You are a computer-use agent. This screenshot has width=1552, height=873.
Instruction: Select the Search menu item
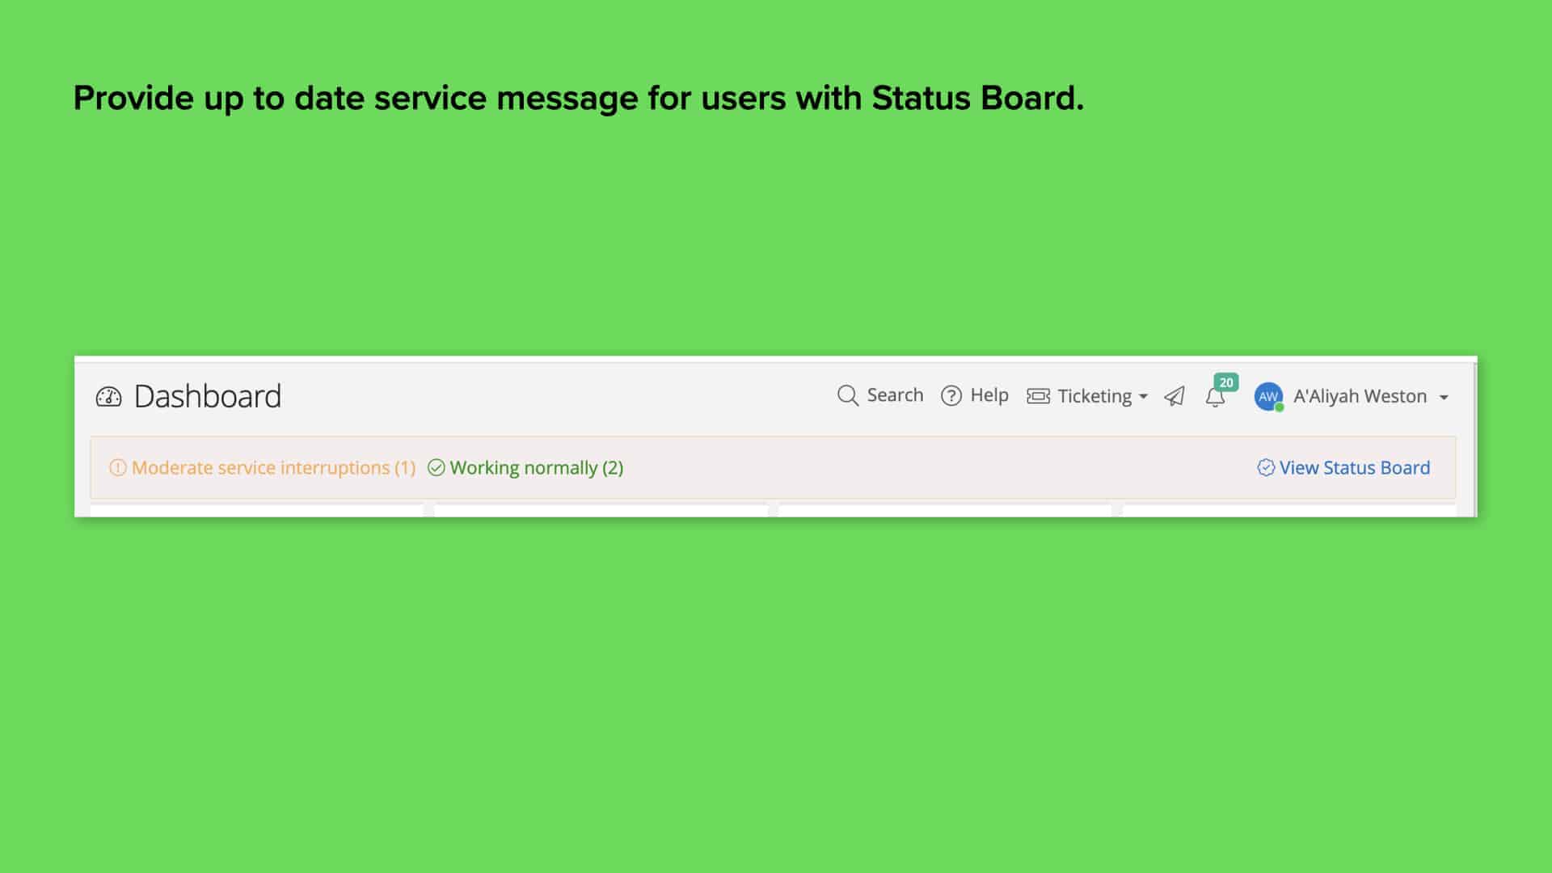point(895,396)
